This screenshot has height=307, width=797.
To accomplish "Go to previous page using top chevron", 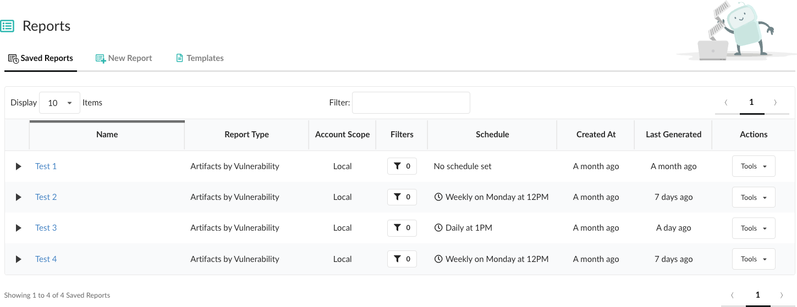I will (x=726, y=102).
